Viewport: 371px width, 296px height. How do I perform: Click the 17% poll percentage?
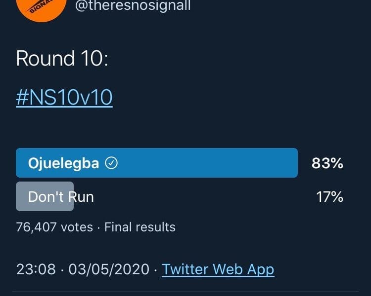[x=329, y=197]
